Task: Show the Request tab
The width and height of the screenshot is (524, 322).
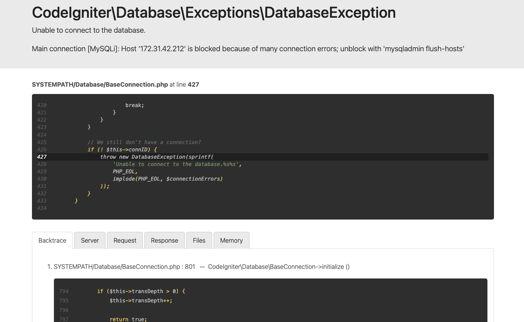Action: click(x=125, y=240)
